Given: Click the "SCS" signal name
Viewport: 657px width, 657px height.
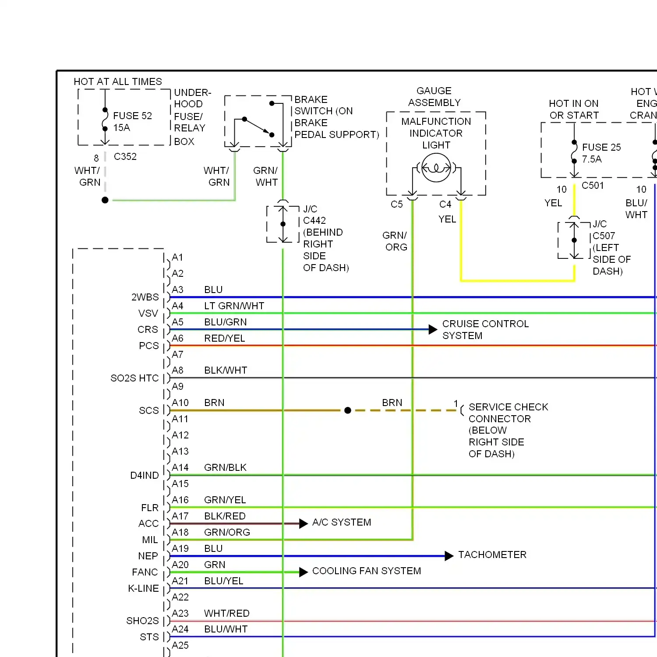Looking at the screenshot, I should [149, 410].
